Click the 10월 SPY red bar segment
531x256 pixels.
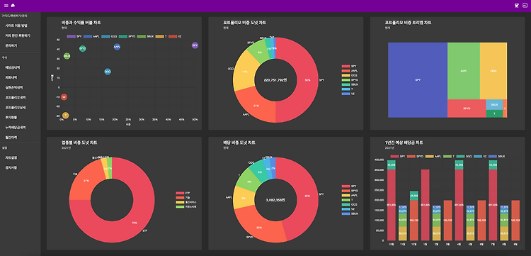392,205
